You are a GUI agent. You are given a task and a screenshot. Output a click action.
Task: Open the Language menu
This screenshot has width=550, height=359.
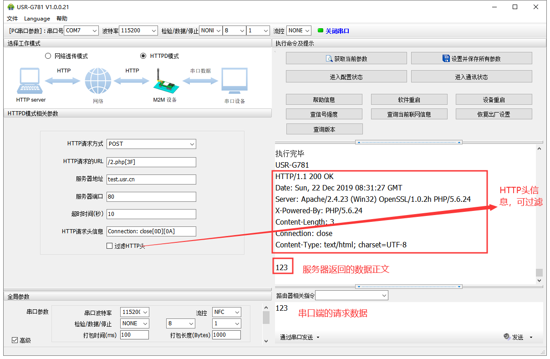[37, 19]
